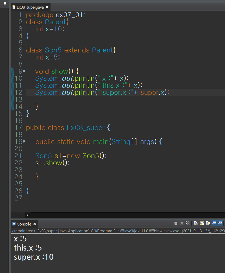The image size is (225, 273).
Task: Click the println call on line 10
Action: 82,78
